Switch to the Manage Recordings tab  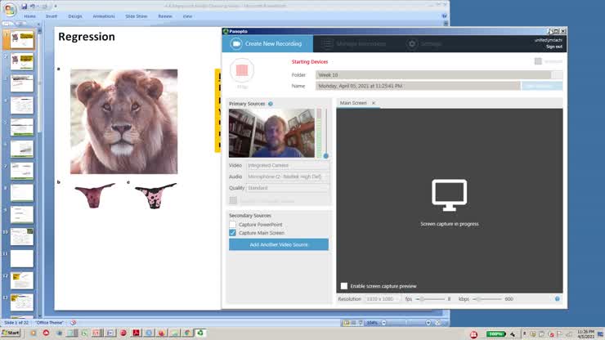click(x=355, y=44)
